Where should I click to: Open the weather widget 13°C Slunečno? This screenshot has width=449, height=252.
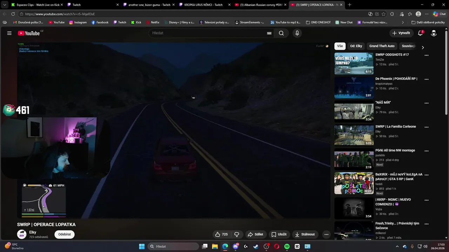[14, 246]
